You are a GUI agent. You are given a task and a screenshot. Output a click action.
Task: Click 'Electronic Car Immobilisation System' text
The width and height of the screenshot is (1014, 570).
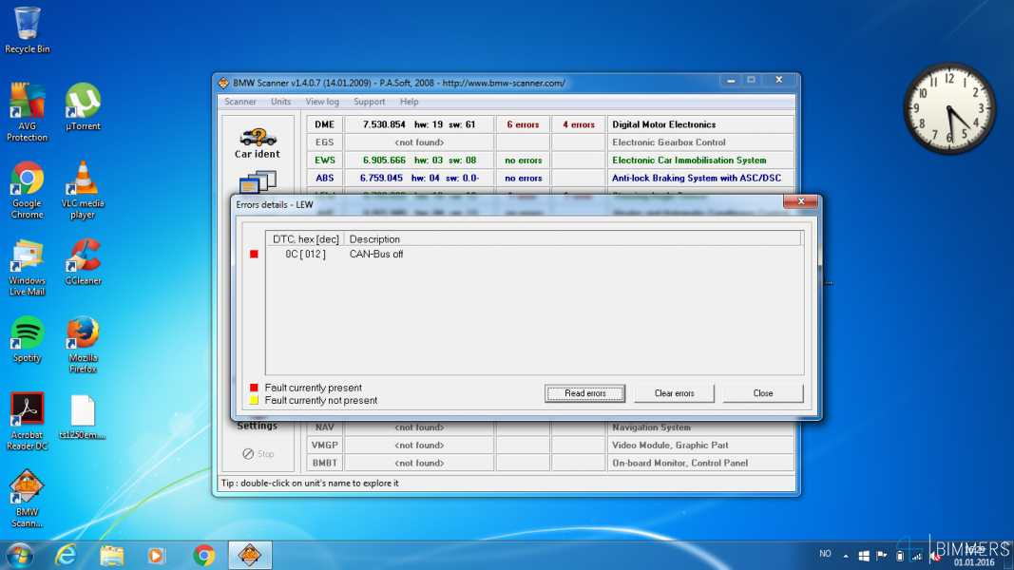tap(689, 161)
